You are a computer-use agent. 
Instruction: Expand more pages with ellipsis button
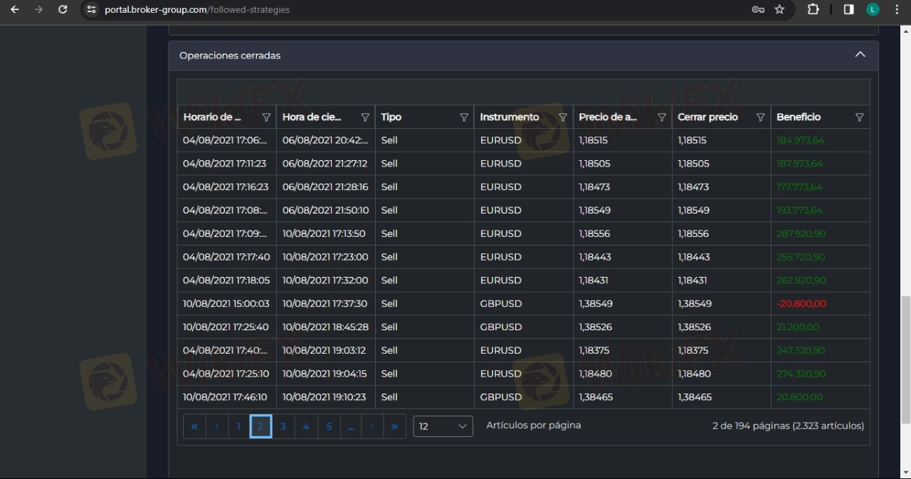[x=351, y=426]
